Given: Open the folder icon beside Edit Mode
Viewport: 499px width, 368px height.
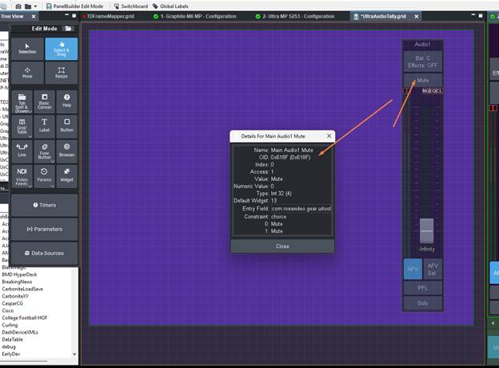Looking at the screenshot, I should (x=68, y=28).
